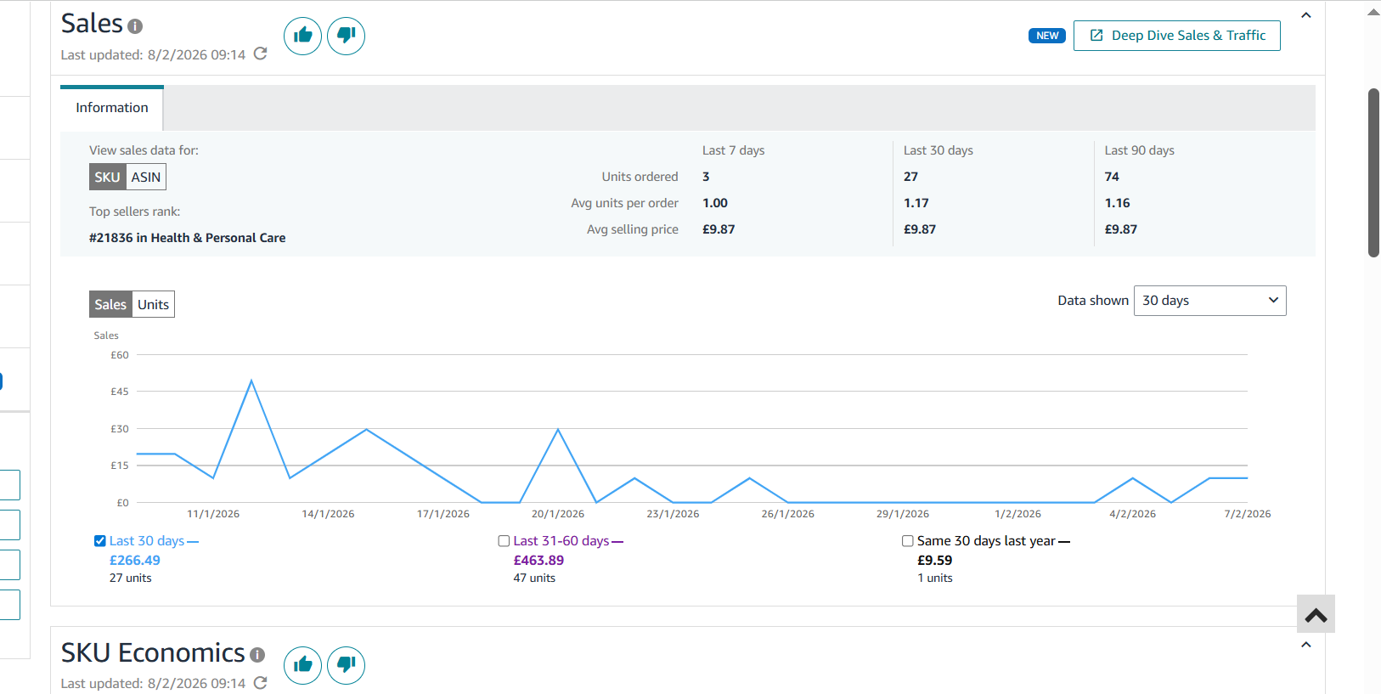View sales data by ASIN
The image size is (1381, 694).
point(146,177)
